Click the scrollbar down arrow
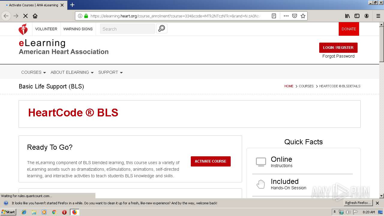Image resolution: width=384 pixels, height=216 pixels. click(x=382, y=196)
